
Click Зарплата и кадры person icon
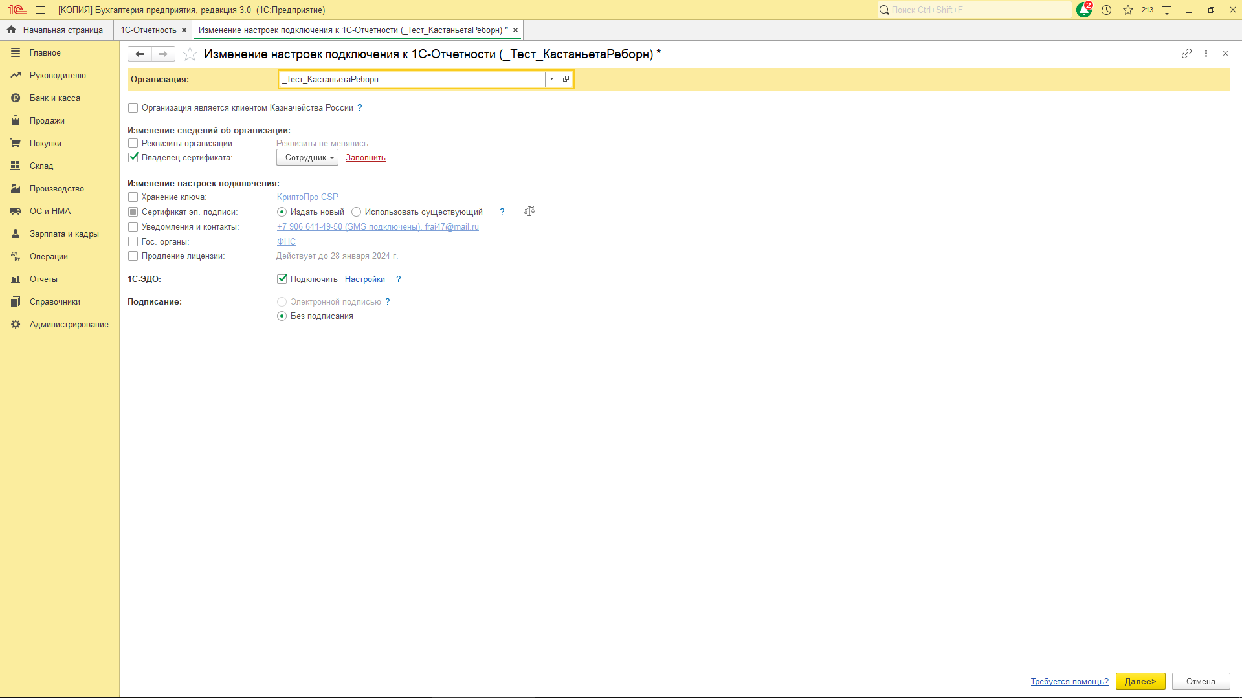coord(16,234)
